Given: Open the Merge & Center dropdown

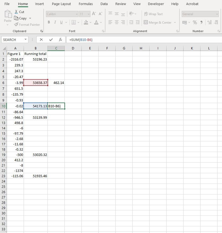Looking at the screenshot, I should pyautogui.click(x=175, y=22).
